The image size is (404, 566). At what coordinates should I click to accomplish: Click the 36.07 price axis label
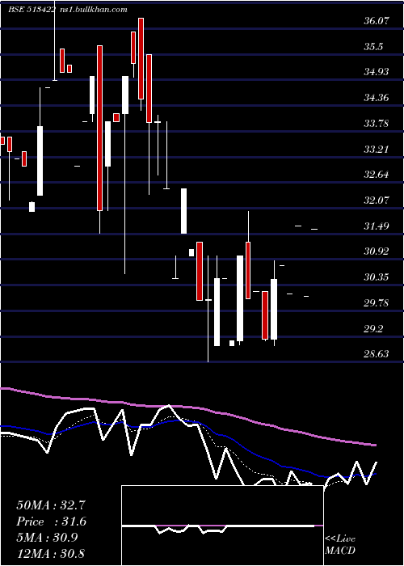[x=377, y=21]
